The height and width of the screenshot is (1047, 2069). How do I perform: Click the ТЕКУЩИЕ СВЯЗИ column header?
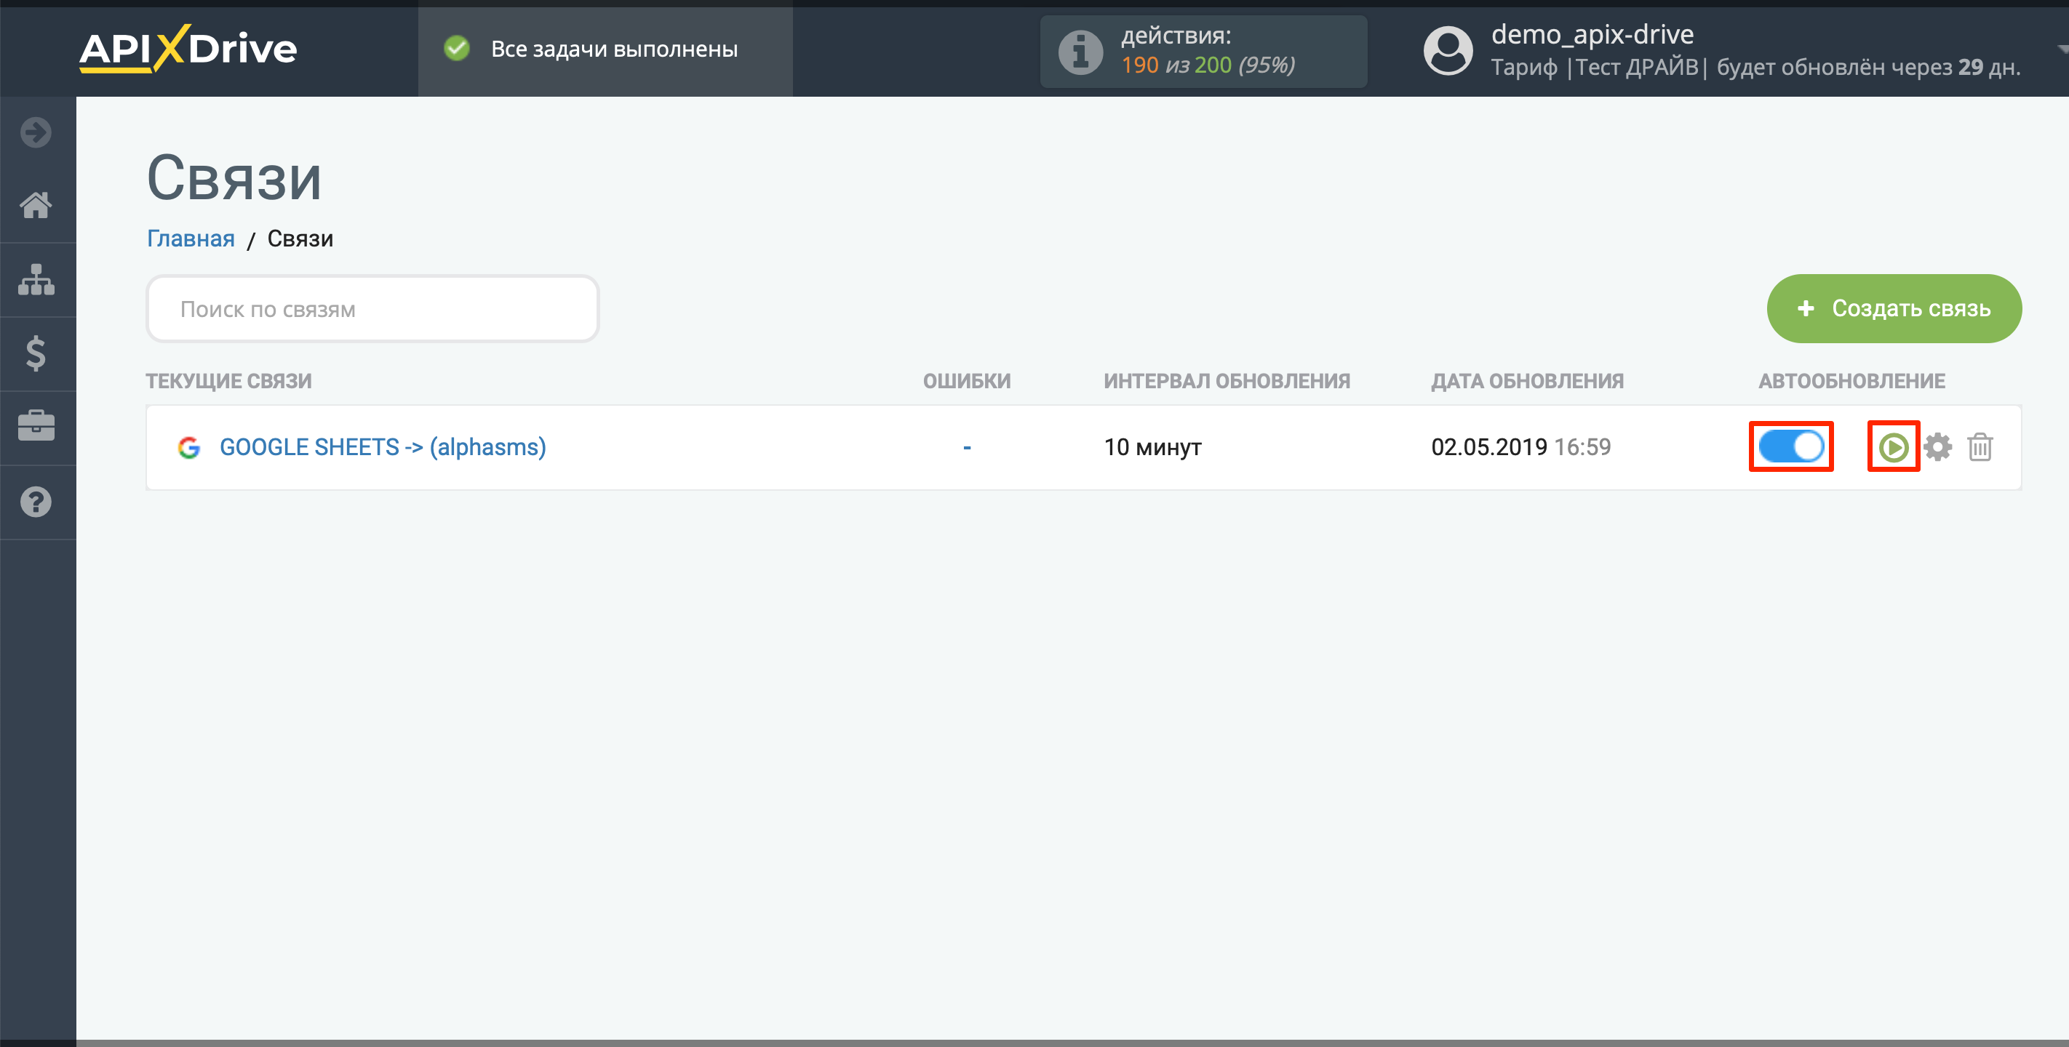[x=228, y=382]
